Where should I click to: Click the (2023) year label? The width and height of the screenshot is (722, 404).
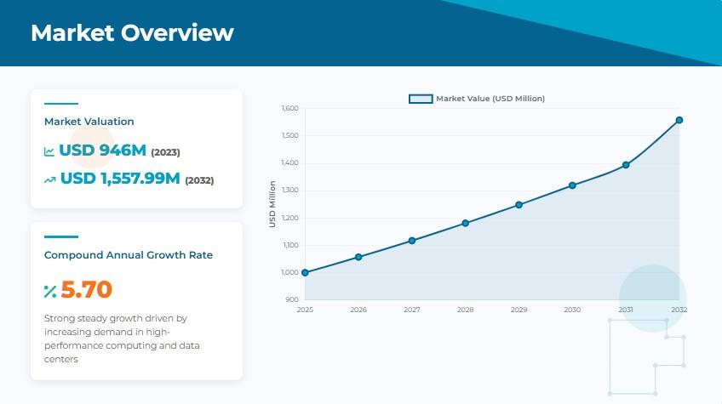point(165,152)
